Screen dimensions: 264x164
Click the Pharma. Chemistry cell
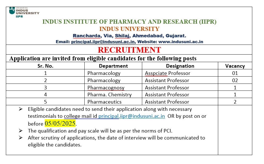tap(110, 95)
